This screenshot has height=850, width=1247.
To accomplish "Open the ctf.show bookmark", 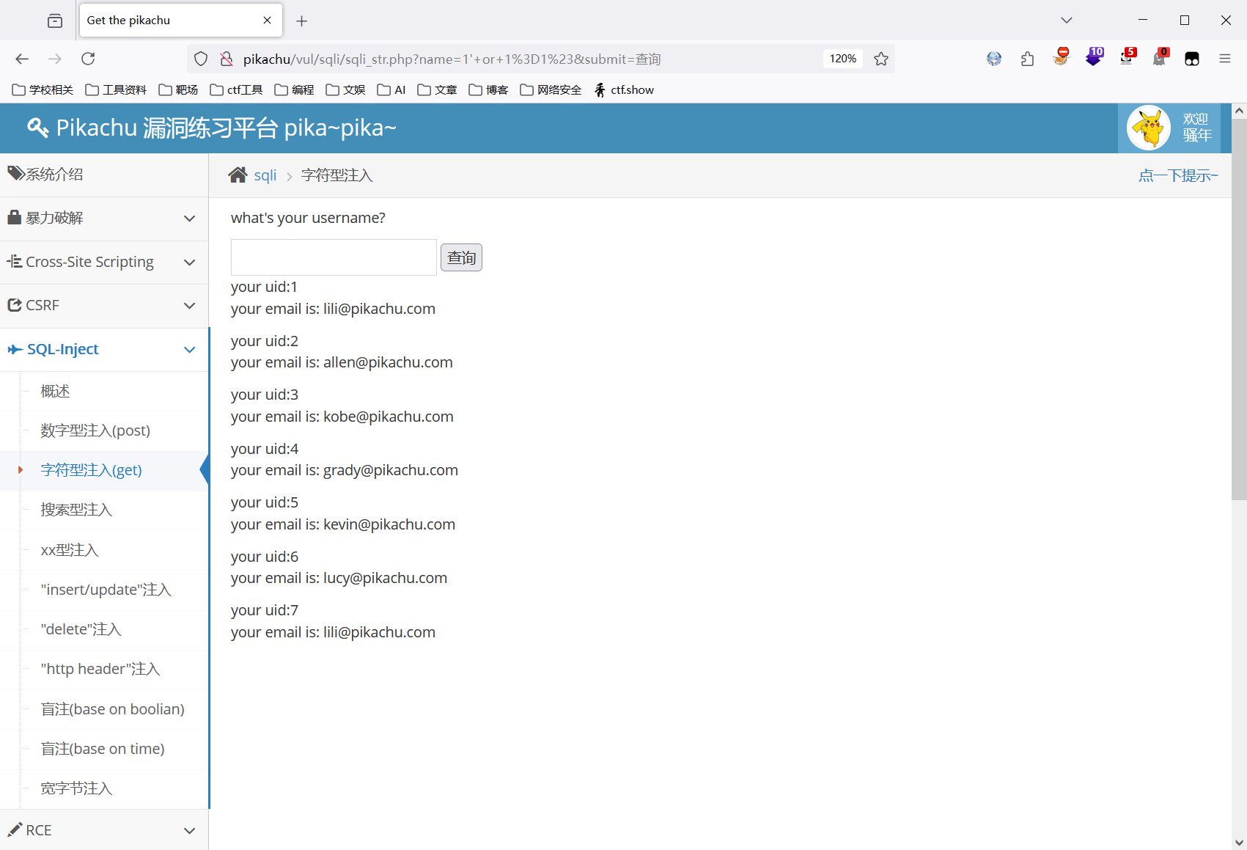I will pos(623,89).
